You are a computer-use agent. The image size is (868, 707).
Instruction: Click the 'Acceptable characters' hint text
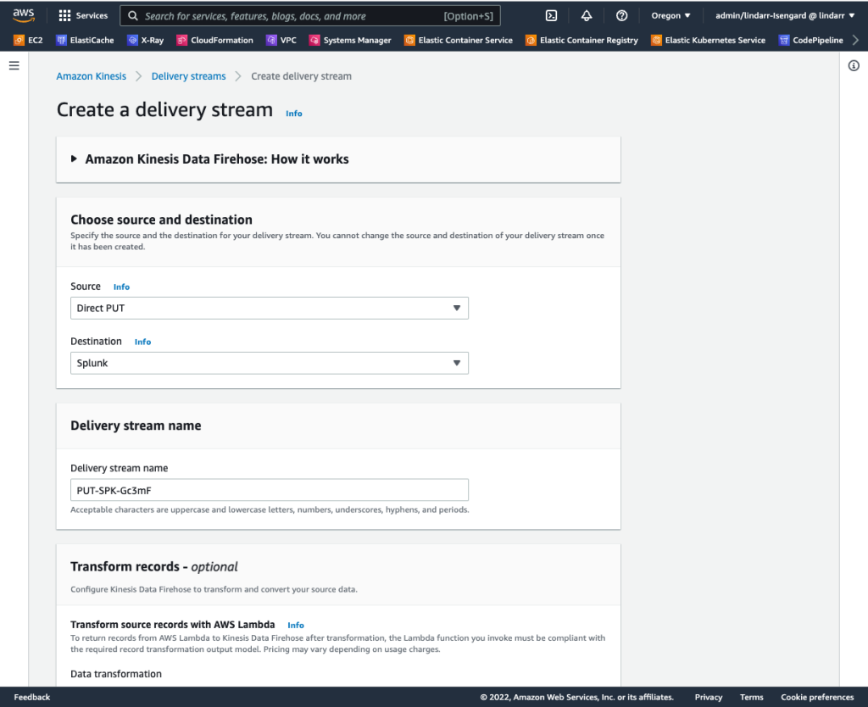(270, 509)
